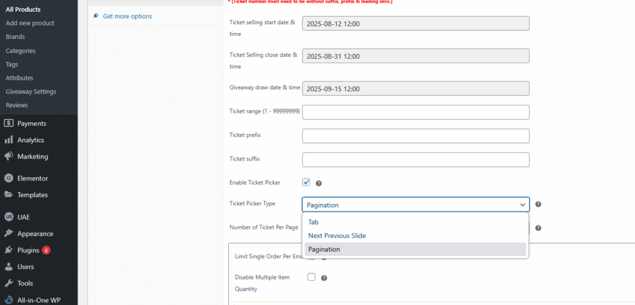Click the Payments icon in sidebar

(9, 123)
